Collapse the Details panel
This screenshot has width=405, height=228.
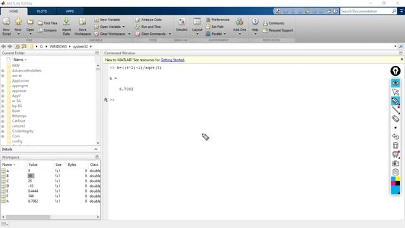[x=96, y=149]
